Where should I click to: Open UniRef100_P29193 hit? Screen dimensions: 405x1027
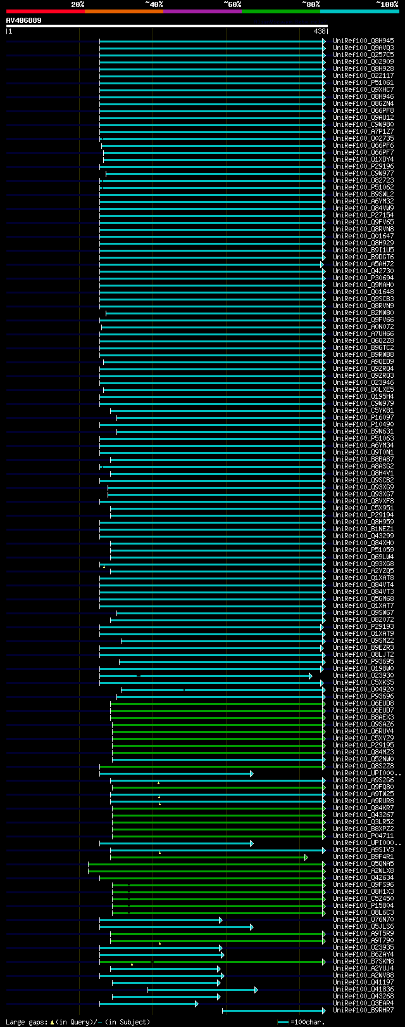coord(363,627)
